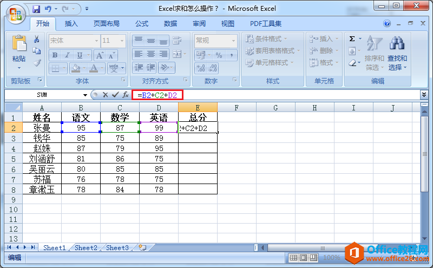Click the formula bar input showing =B2+C2+D2

tap(157, 95)
